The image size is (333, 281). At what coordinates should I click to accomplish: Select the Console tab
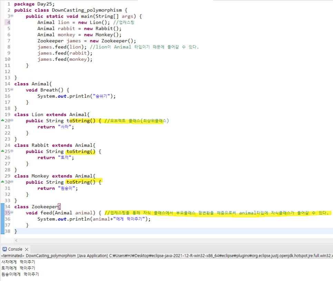15,249
